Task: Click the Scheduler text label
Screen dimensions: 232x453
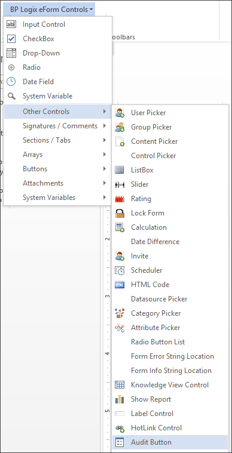Action: coord(146,270)
